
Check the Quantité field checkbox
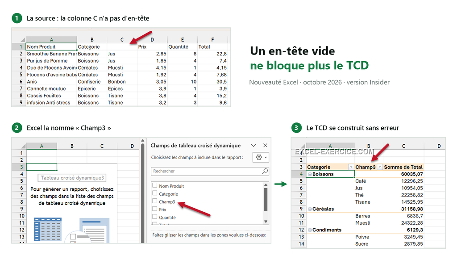(155, 217)
